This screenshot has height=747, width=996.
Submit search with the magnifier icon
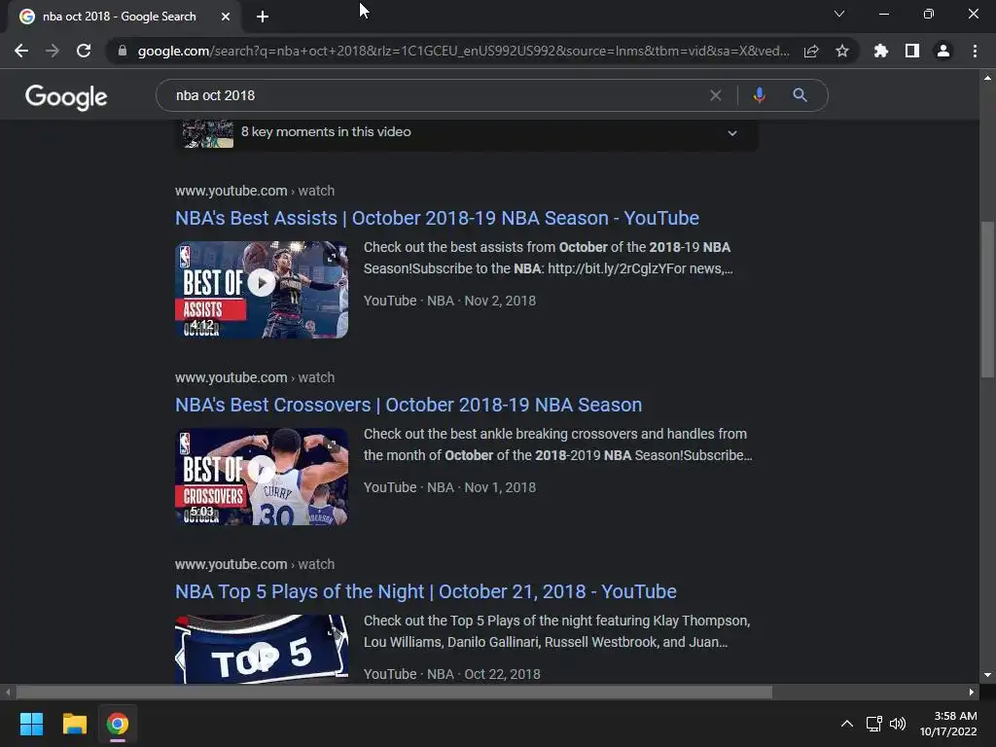click(x=800, y=95)
